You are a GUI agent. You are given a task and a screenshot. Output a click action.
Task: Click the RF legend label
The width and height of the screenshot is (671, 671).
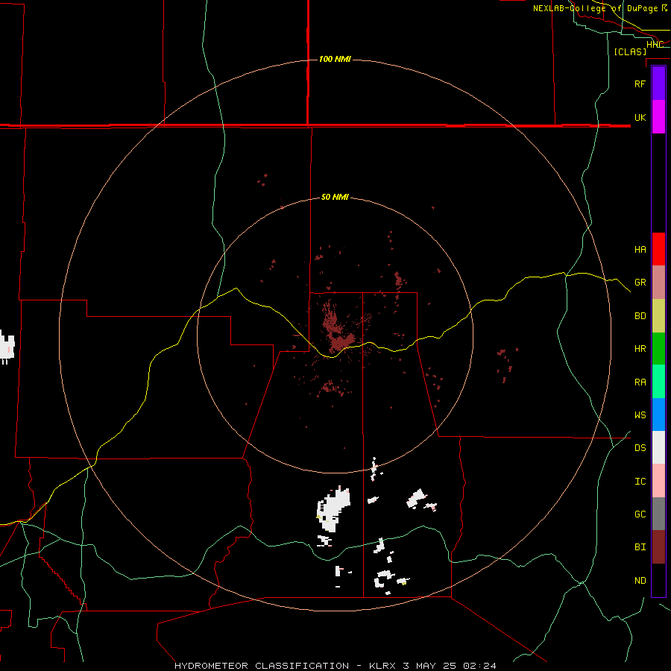point(640,84)
